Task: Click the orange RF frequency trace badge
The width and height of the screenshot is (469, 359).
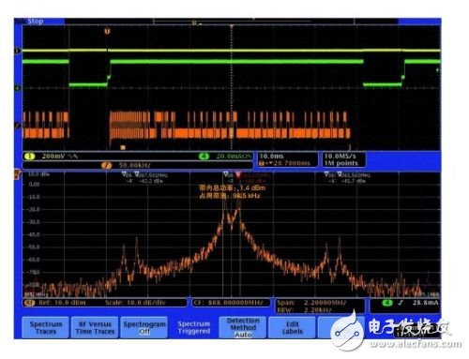Action: click(x=106, y=165)
